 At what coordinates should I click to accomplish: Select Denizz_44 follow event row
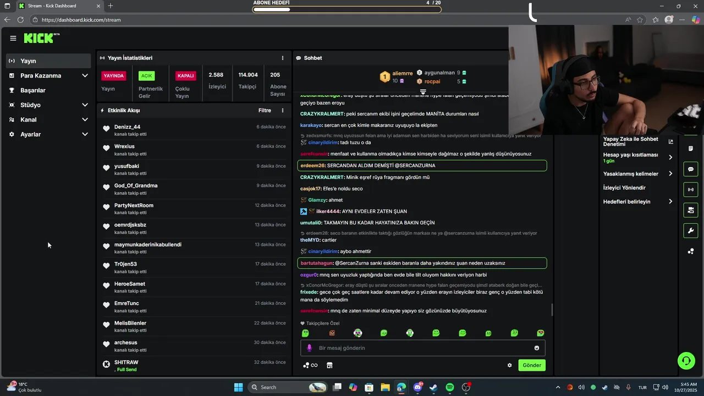point(194,130)
